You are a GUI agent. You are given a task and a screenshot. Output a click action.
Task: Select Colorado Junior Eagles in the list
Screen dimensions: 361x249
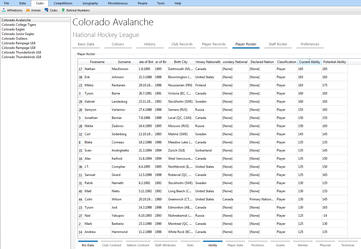[35, 34]
